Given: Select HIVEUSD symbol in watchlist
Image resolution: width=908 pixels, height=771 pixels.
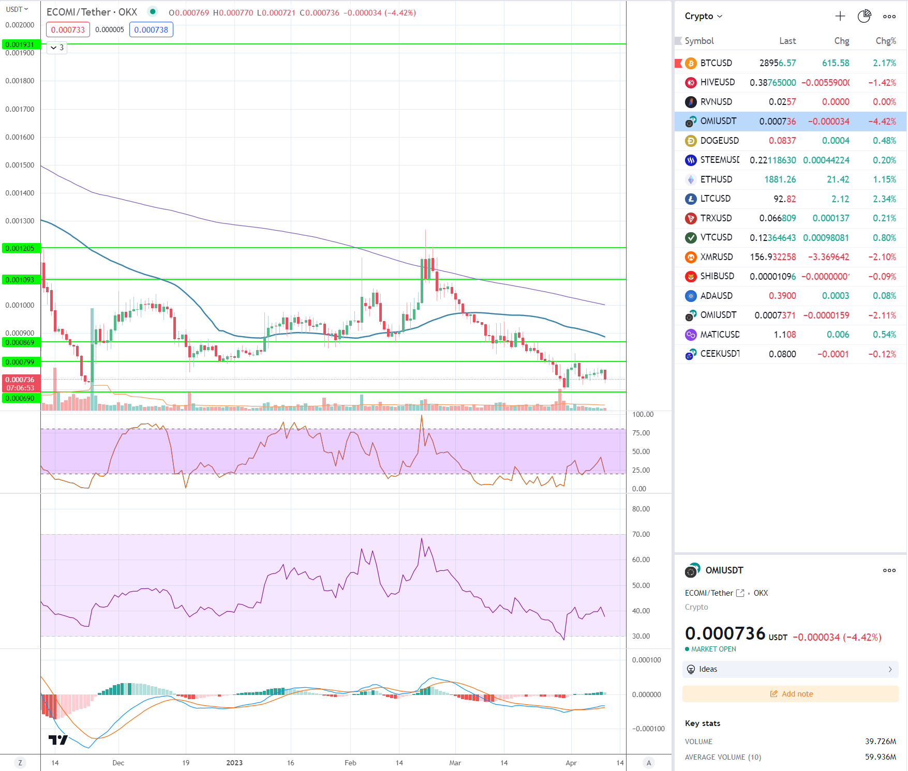Looking at the screenshot, I should tap(718, 82).
